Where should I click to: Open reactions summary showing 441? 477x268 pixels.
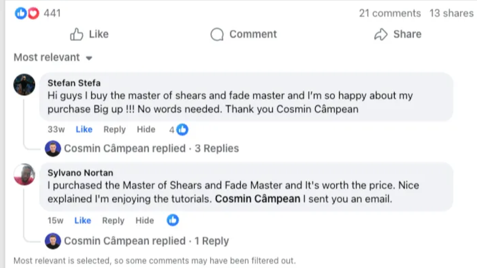pyautogui.click(x=52, y=13)
